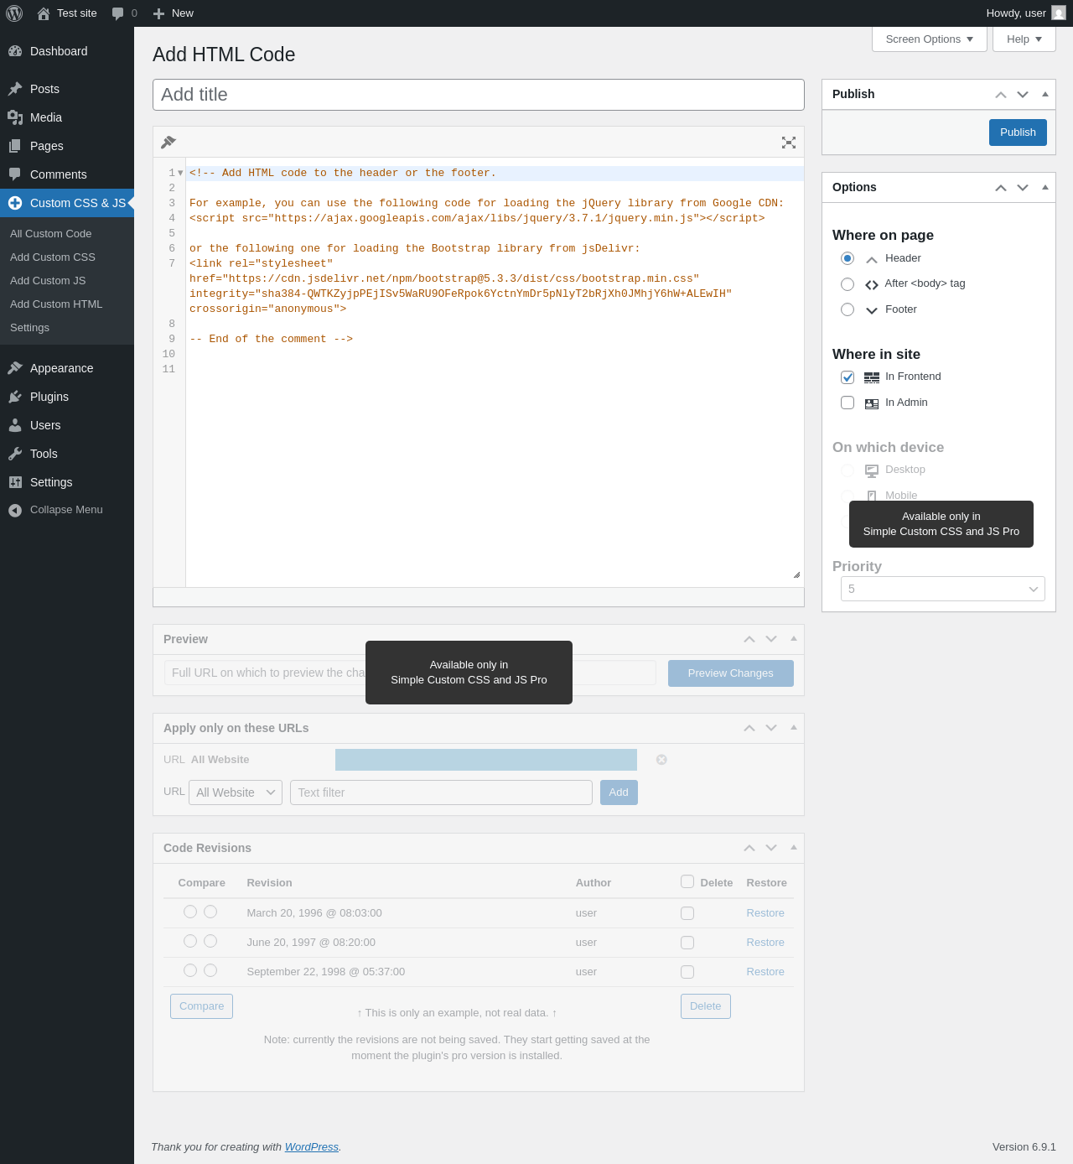Click the Collapse Menu arrow icon
The width and height of the screenshot is (1073, 1164).
click(15, 510)
